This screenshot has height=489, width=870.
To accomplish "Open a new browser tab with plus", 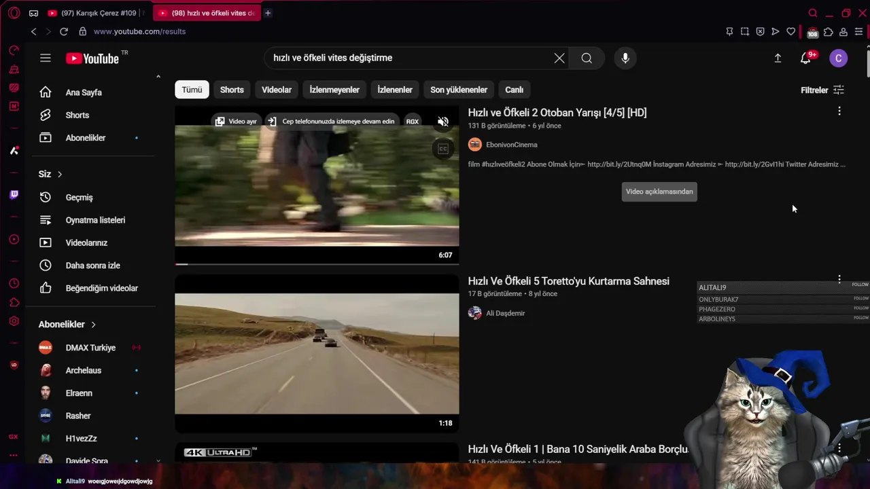I will point(268,13).
